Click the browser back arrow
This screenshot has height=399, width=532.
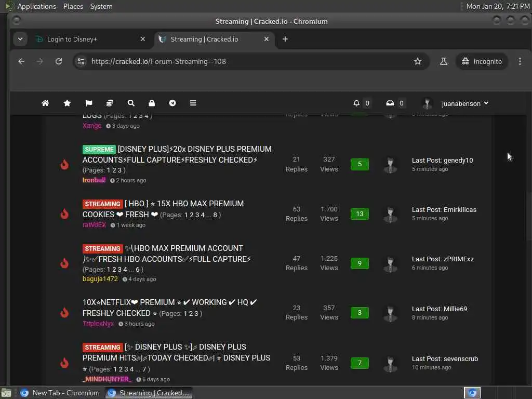pyautogui.click(x=21, y=61)
